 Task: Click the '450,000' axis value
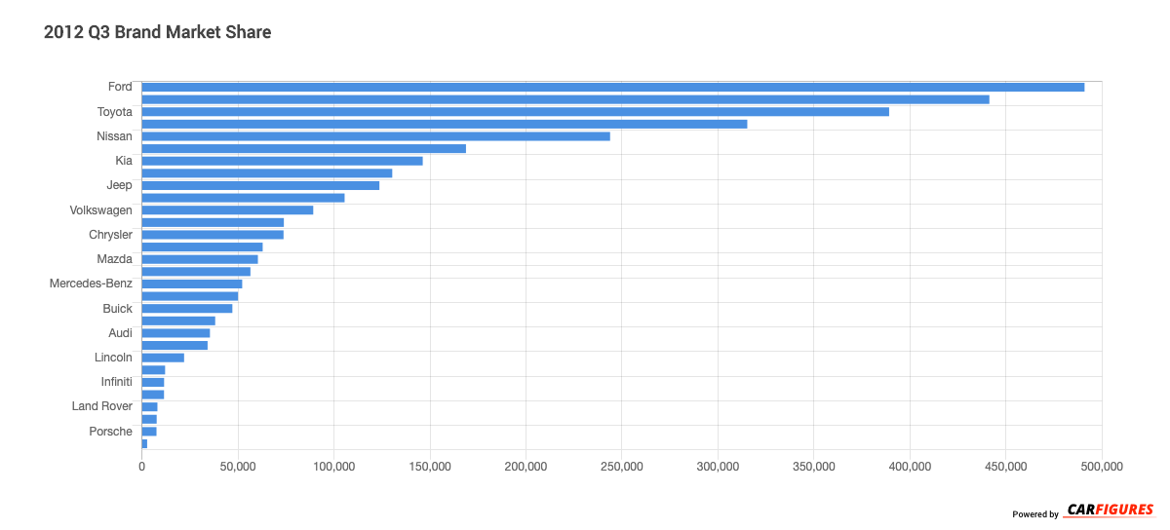pyautogui.click(x=1006, y=468)
